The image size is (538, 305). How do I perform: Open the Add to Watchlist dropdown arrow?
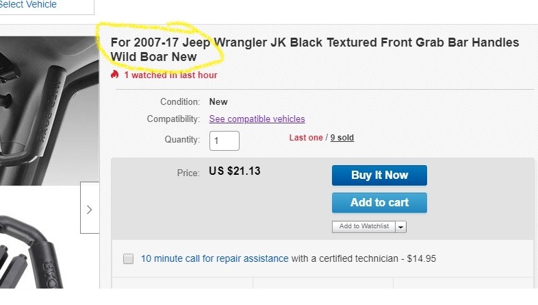[401, 227]
